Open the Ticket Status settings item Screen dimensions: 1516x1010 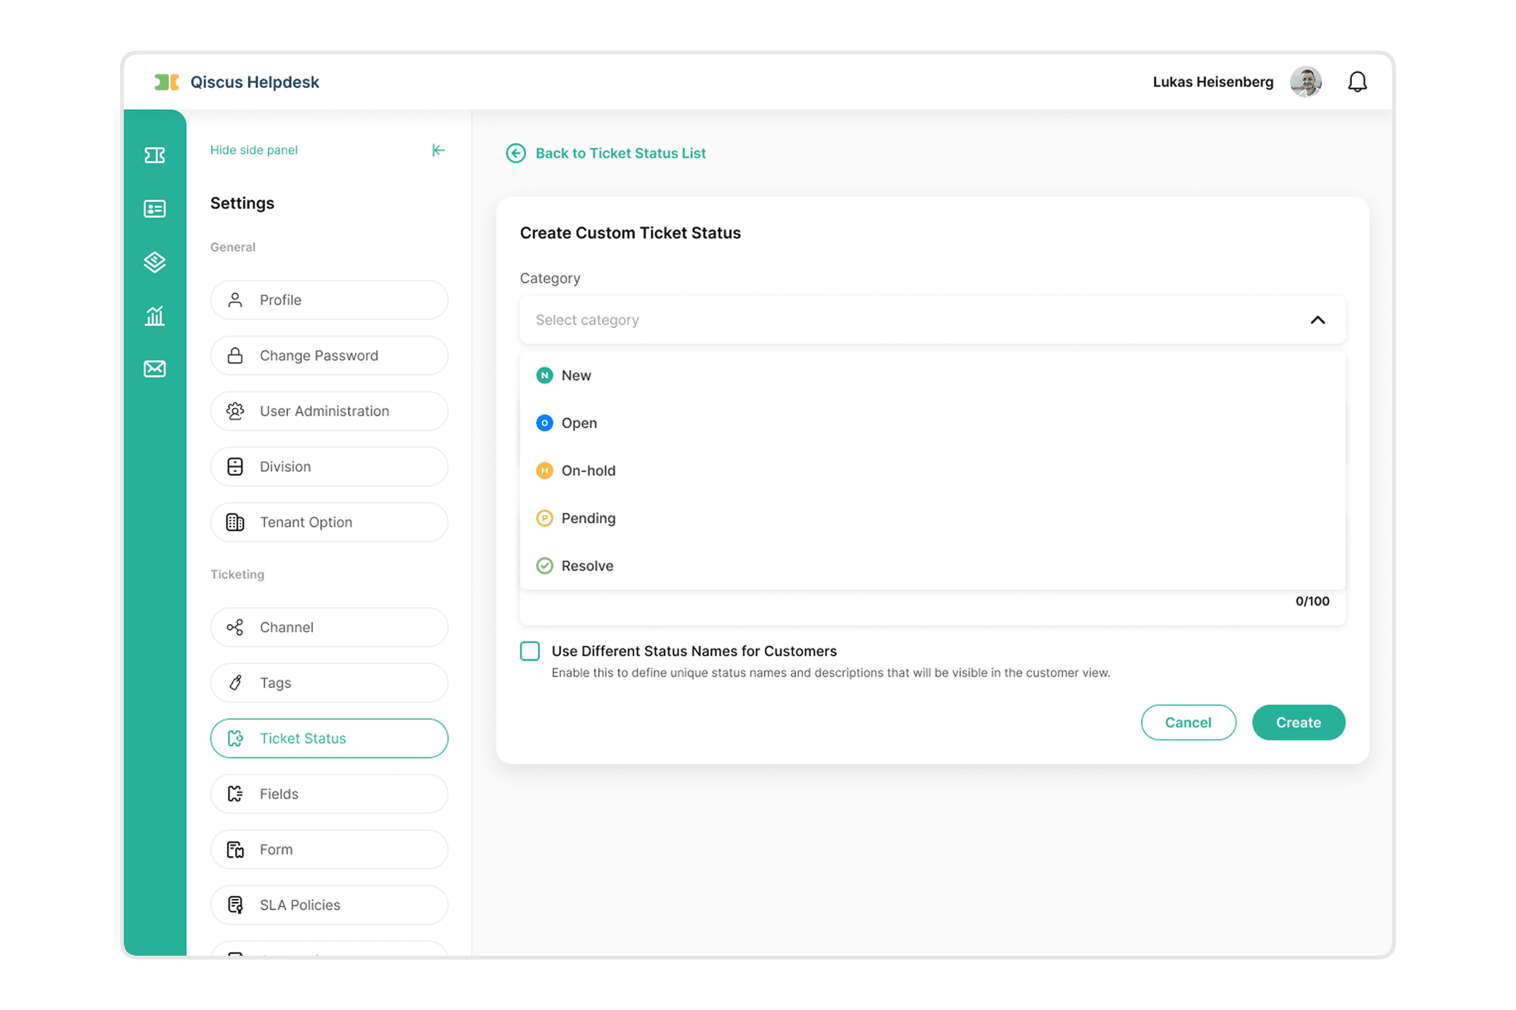328,738
